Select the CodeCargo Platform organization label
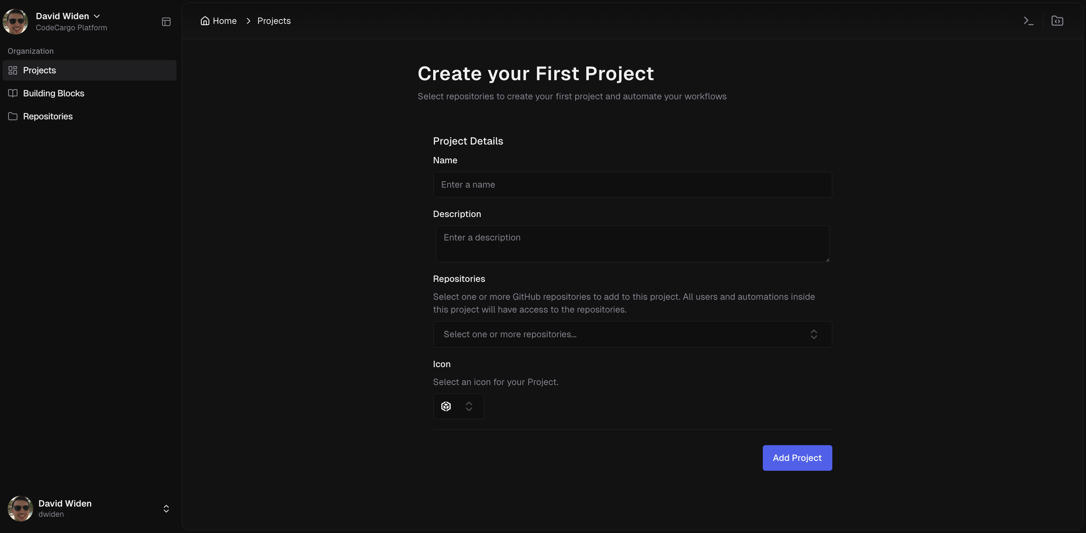Viewport: 1086px width, 533px height. (71, 28)
